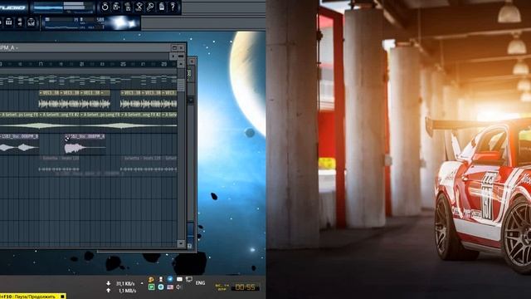The height and width of the screenshot is (299, 531).
Task: Click the crossed tools icon in top toolbar
Action: (139, 7)
